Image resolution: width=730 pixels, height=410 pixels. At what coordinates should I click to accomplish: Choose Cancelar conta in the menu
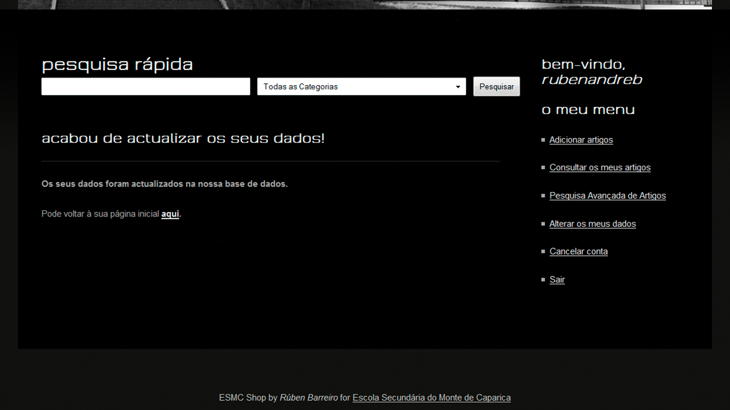[x=578, y=252]
